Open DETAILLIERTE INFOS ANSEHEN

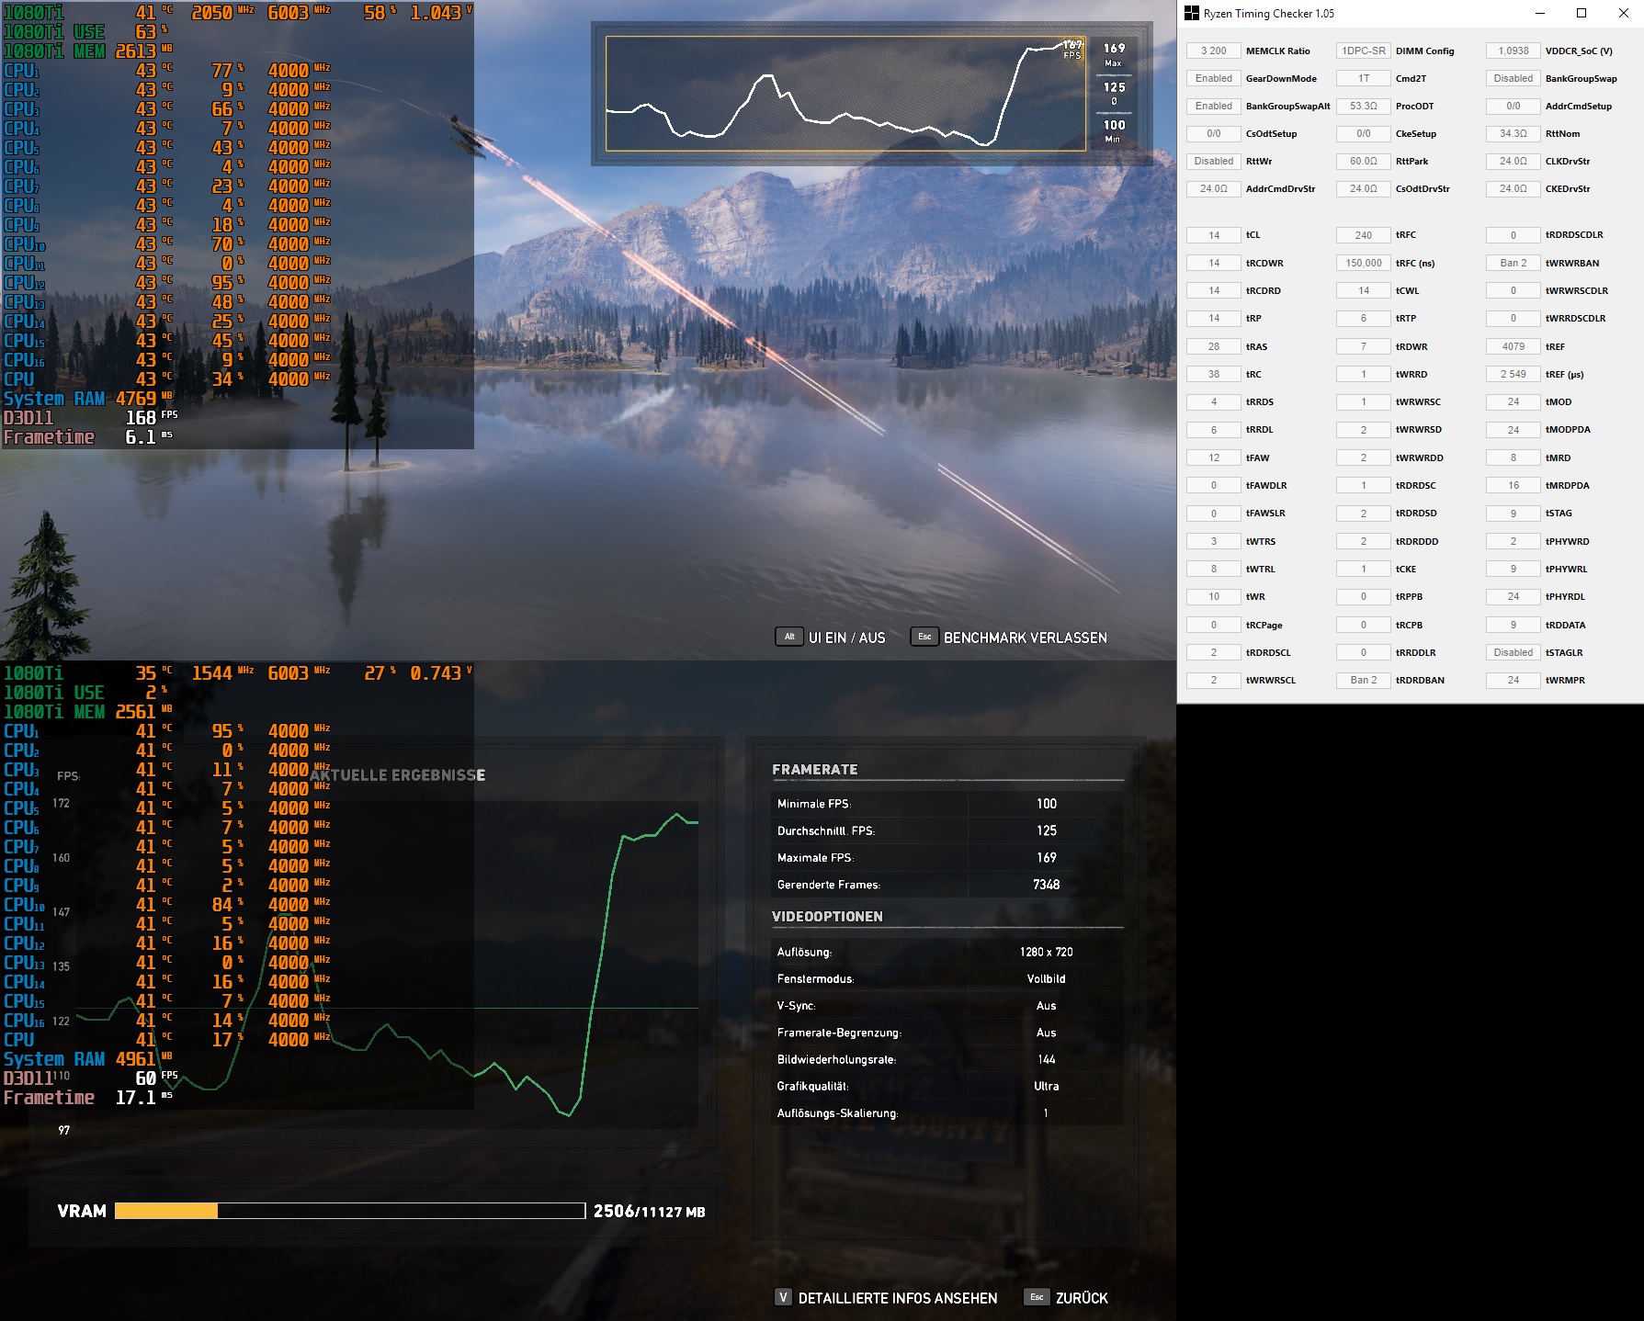pos(897,1298)
